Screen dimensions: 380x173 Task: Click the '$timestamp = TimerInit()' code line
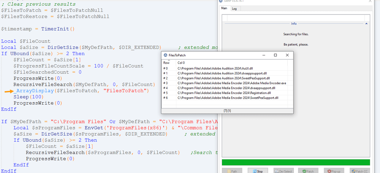click(38, 29)
